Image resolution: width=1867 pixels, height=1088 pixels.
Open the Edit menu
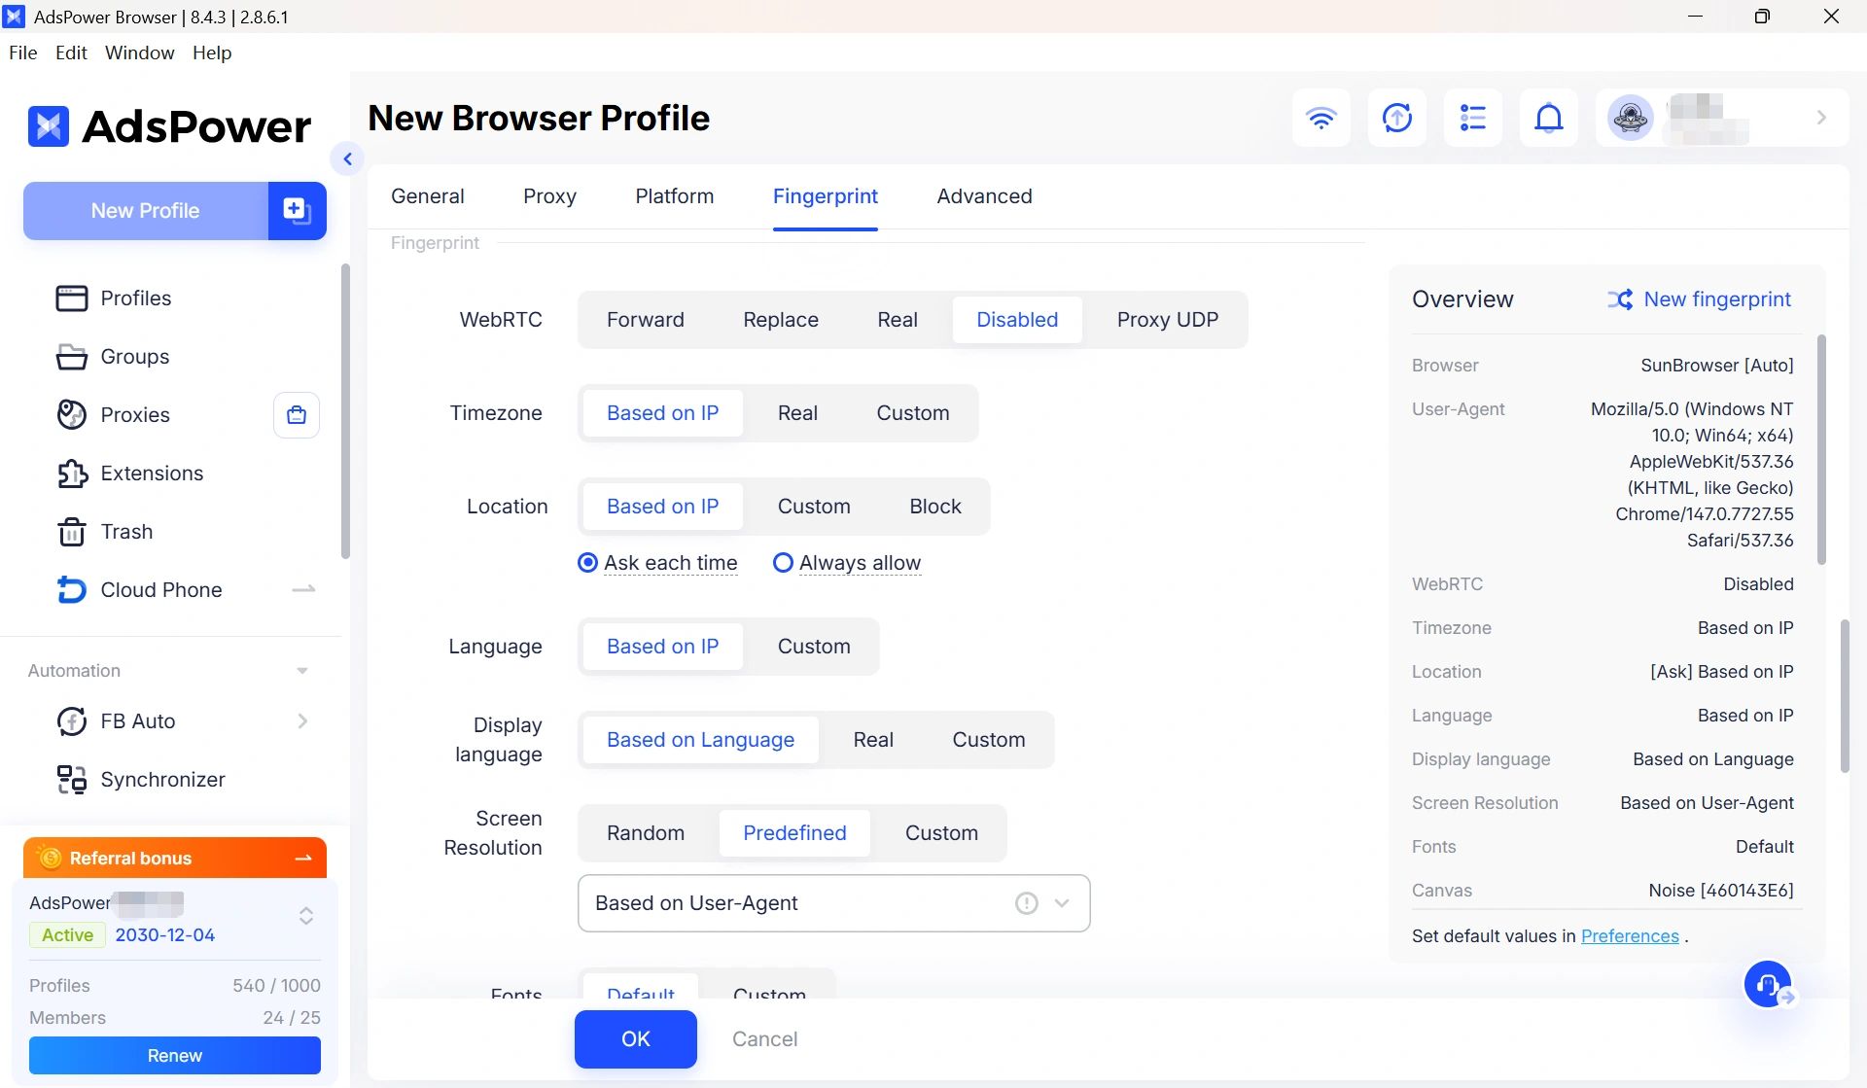pyautogui.click(x=71, y=53)
